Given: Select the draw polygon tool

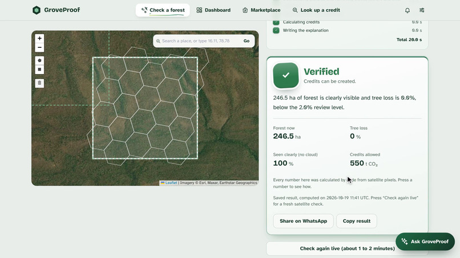Looking at the screenshot, I should point(39,60).
